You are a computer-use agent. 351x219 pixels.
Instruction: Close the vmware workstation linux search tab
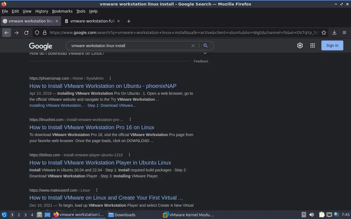click(57, 21)
